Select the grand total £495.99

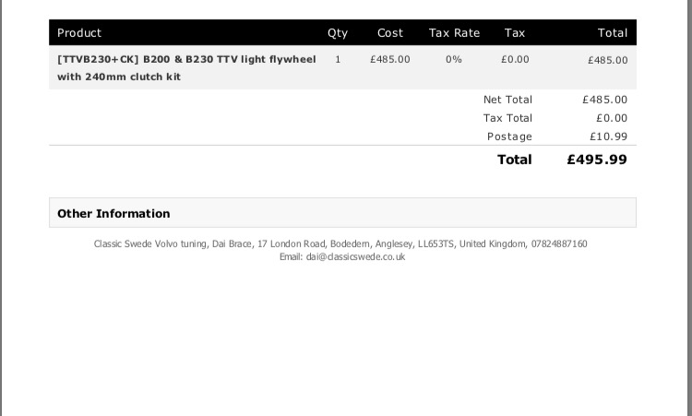click(x=597, y=160)
